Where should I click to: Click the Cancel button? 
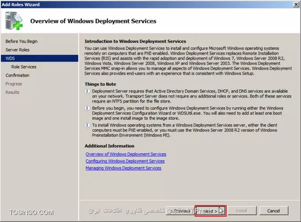[273, 211]
